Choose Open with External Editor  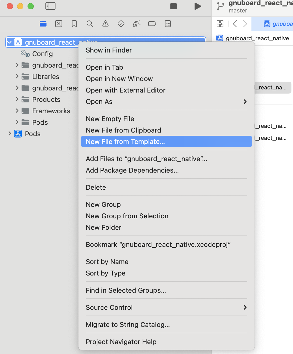click(167, 90)
